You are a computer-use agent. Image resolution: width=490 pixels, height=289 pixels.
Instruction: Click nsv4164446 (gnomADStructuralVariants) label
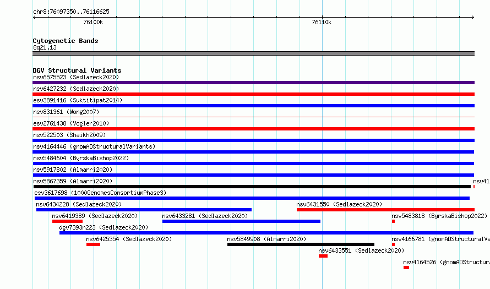click(94, 146)
